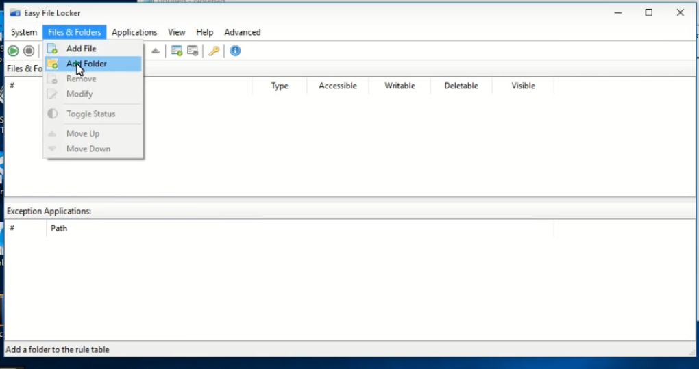Click the Exception Applications label
The image size is (699, 369).
pos(49,212)
